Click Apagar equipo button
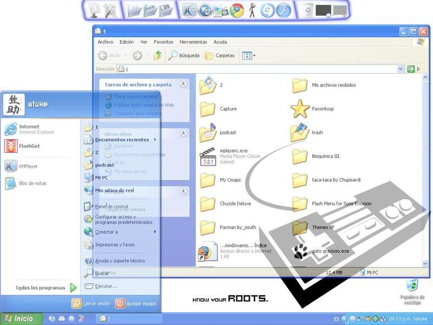 point(136,303)
